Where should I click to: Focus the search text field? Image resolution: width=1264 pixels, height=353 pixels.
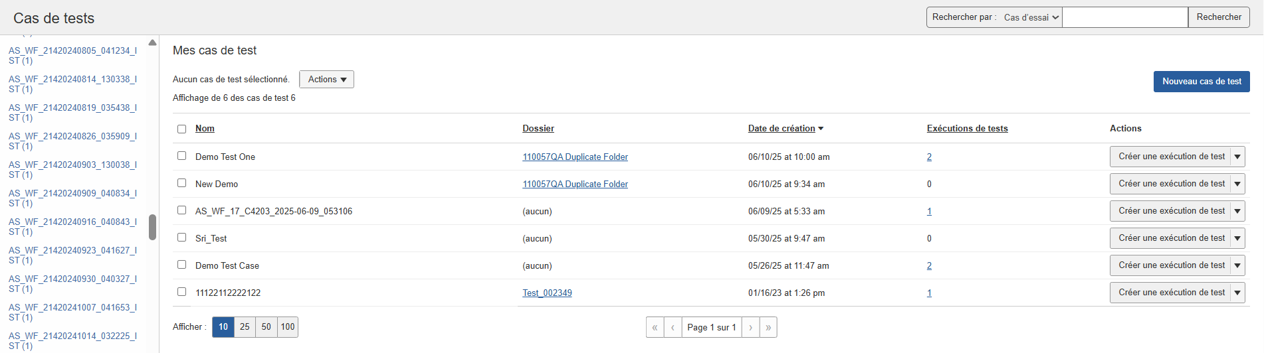[x=1124, y=18]
